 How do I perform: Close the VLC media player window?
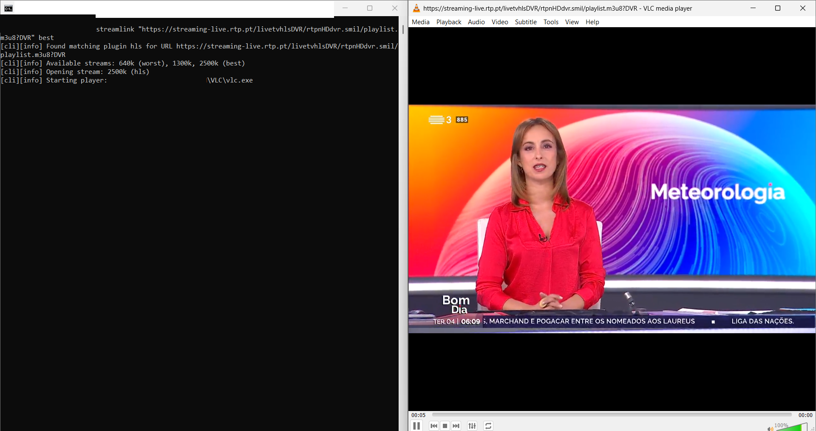coord(803,8)
